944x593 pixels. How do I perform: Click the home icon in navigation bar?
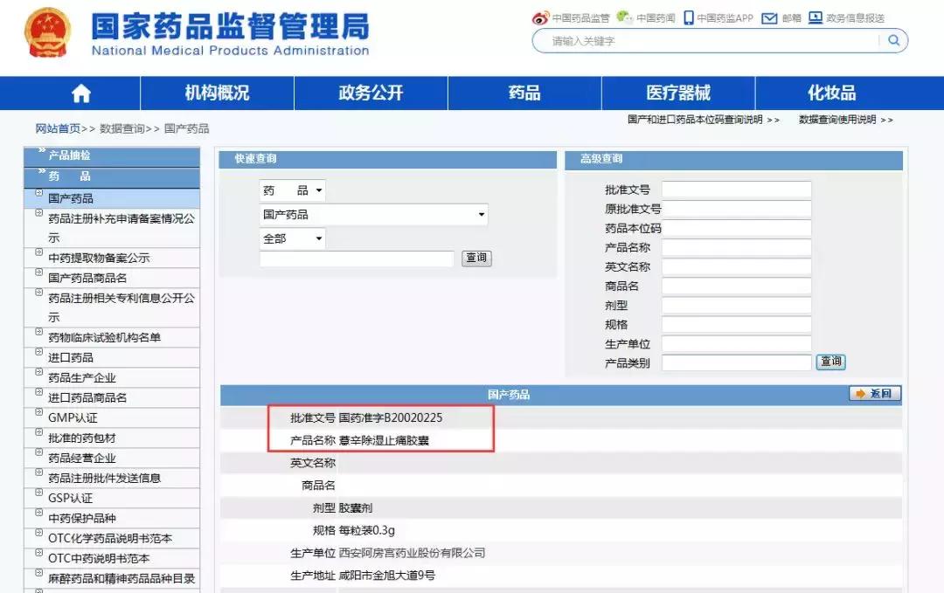80,92
